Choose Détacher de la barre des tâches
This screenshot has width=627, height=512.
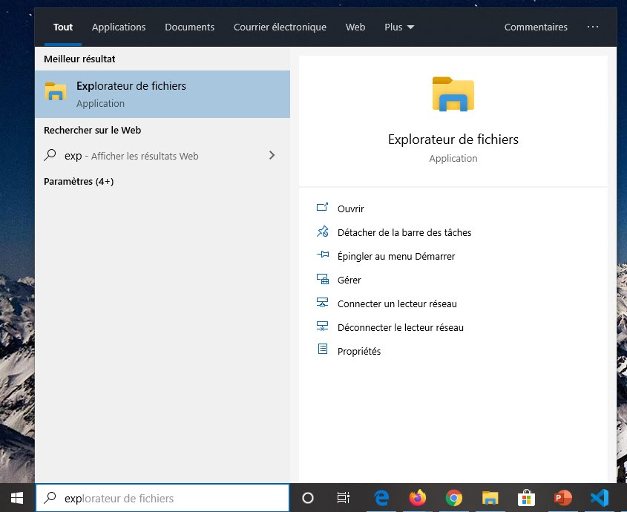[x=404, y=232]
